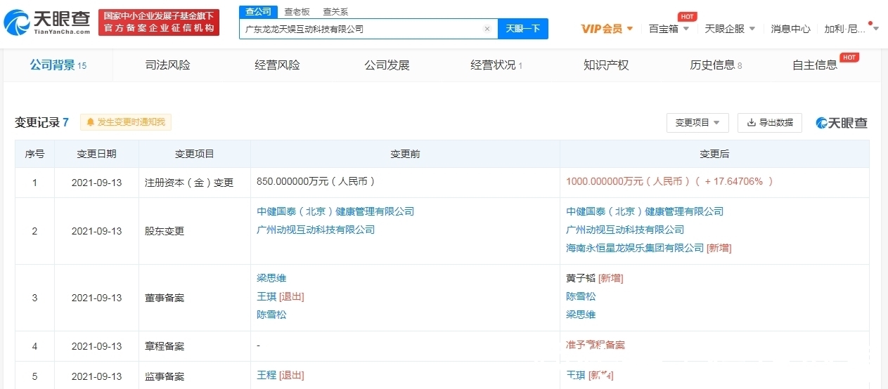Open 陈雪松 in the 变更后 column
This screenshot has width=888, height=389.
click(x=581, y=296)
